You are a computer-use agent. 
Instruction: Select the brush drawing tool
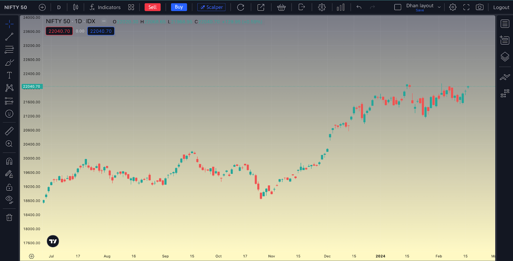click(9, 63)
